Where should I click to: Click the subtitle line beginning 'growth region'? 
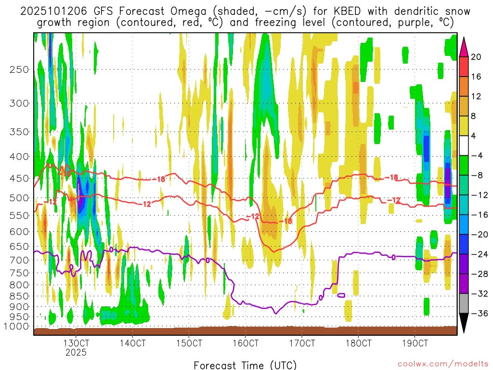tap(245, 23)
